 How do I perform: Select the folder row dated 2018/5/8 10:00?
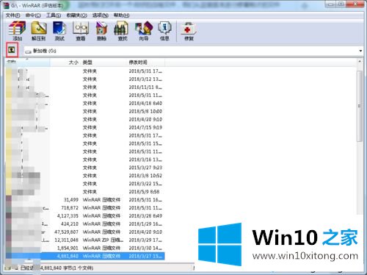[x=85, y=111]
